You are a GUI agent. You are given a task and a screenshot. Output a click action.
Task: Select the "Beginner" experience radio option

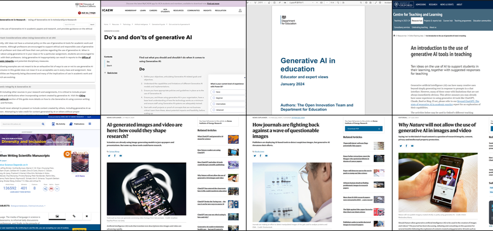[213, 98]
